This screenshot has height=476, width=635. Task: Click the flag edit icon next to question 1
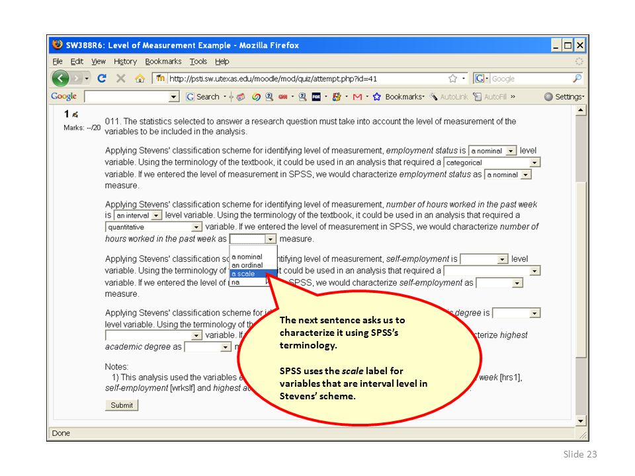pos(75,114)
